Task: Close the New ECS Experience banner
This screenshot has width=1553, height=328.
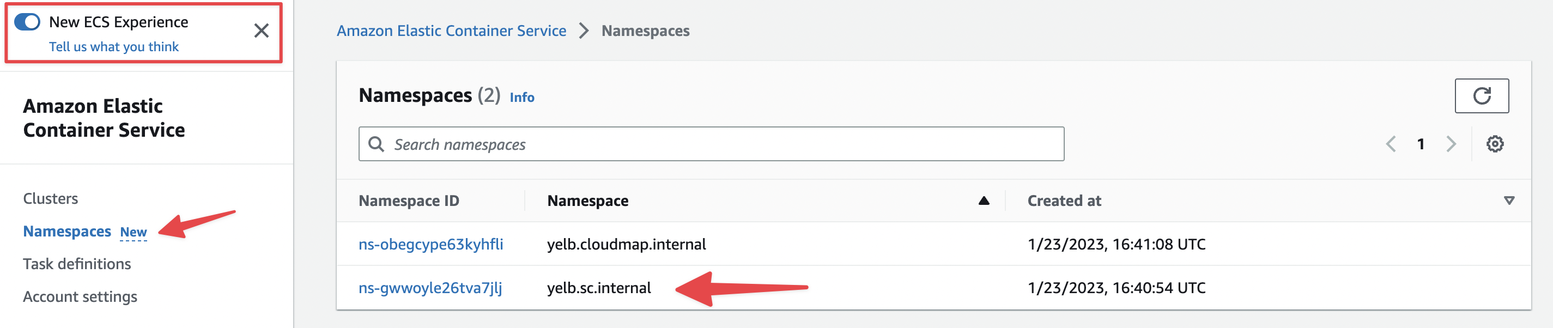Action: coord(261,31)
